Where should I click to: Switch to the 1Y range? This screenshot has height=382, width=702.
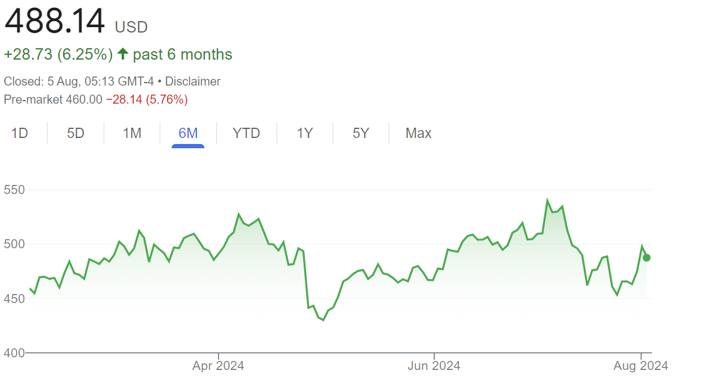click(305, 133)
